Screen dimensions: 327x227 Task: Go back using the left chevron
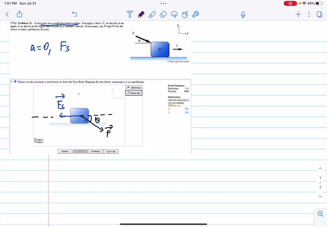pyautogui.click(x=7, y=14)
